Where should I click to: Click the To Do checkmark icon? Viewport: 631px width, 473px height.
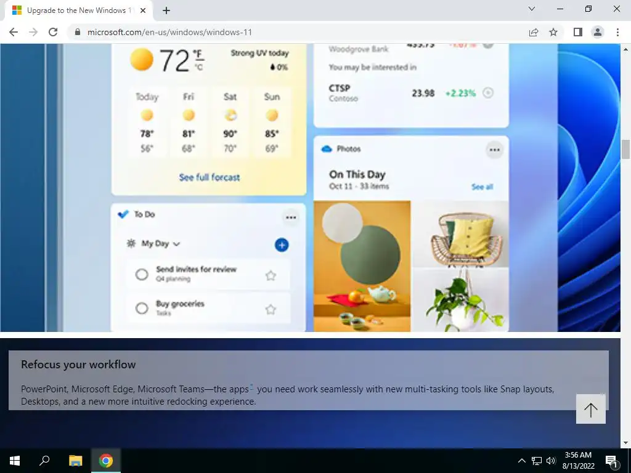point(123,214)
